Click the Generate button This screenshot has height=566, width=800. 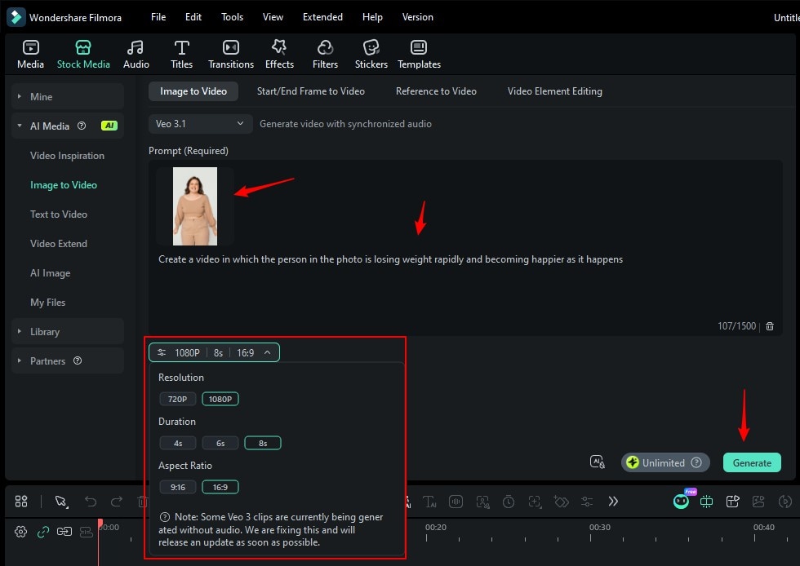click(751, 462)
